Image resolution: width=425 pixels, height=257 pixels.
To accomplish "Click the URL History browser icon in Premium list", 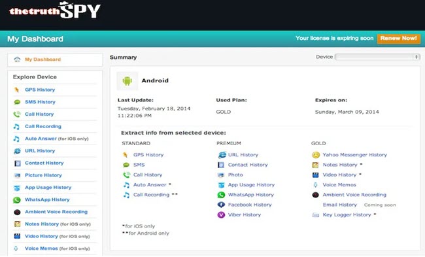I will pos(222,155).
